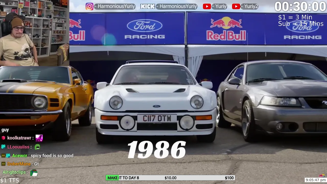Click the Yuriy YouTube channel label
Viewport: 327px width, 184px height.
pyautogui.click(x=219, y=6)
